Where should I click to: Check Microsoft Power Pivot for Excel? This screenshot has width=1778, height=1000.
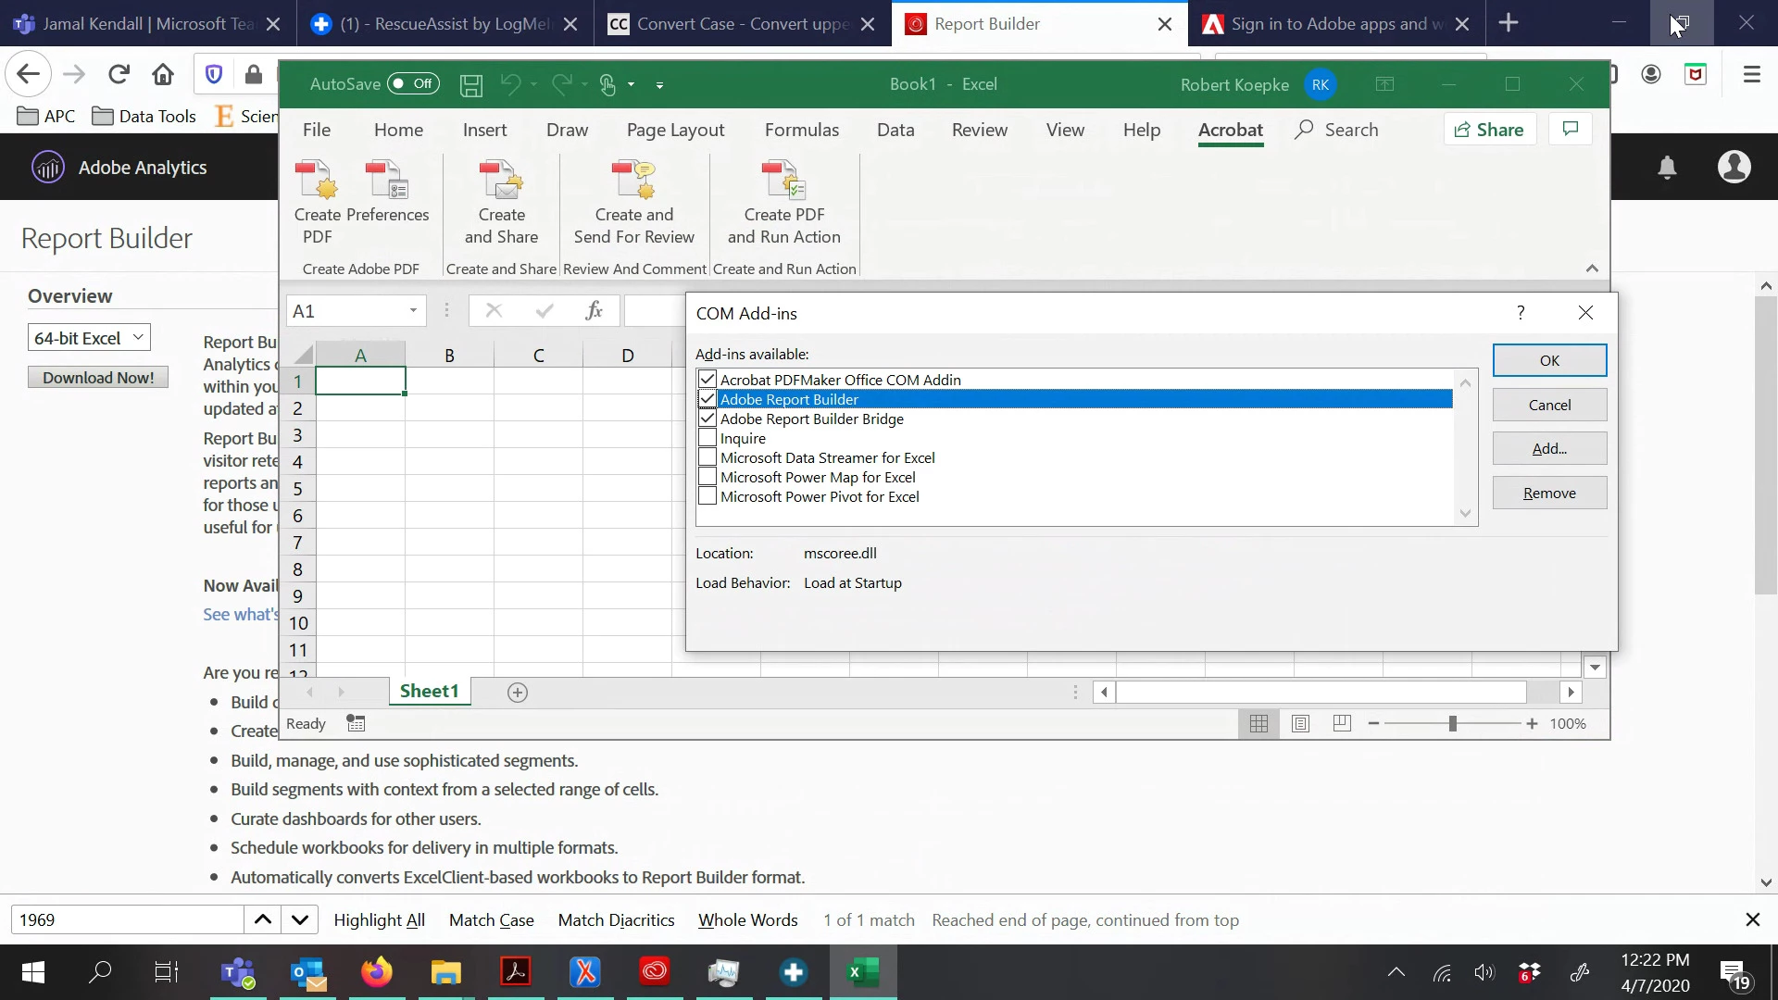click(x=707, y=496)
